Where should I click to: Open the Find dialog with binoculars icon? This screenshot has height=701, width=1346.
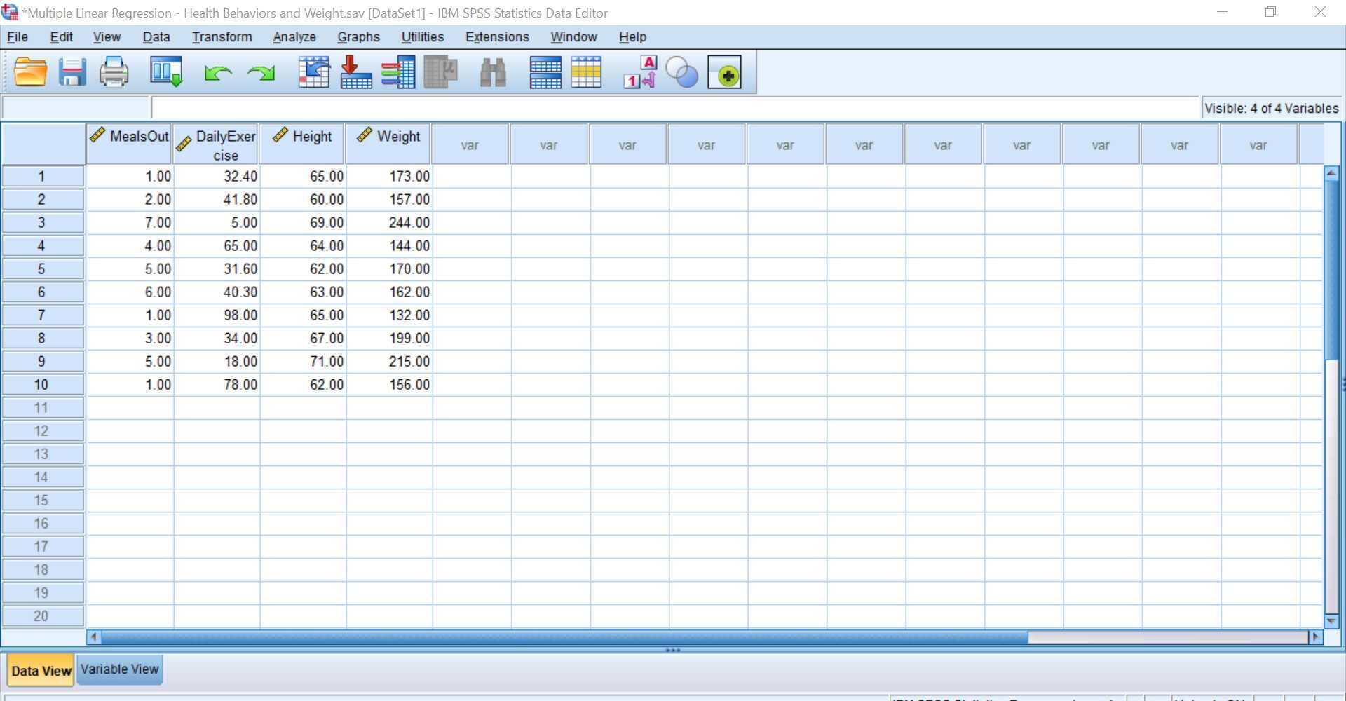click(493, 72)
